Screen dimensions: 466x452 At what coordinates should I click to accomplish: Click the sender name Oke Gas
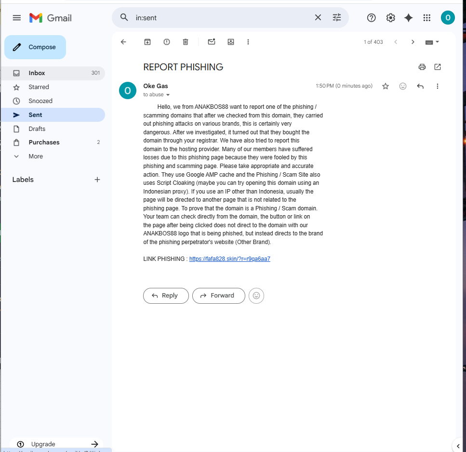tap(156, 86)
